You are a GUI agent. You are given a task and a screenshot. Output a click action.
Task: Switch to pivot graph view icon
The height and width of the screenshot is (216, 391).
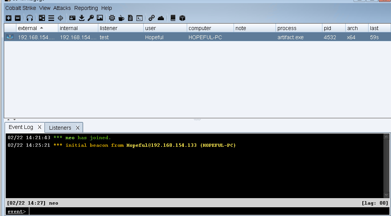tap(42, 18)
